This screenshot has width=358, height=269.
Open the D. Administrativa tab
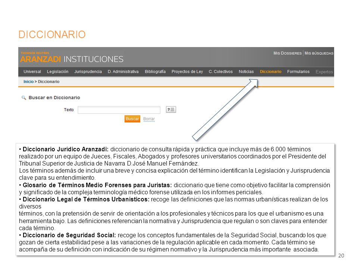[123, 72]
